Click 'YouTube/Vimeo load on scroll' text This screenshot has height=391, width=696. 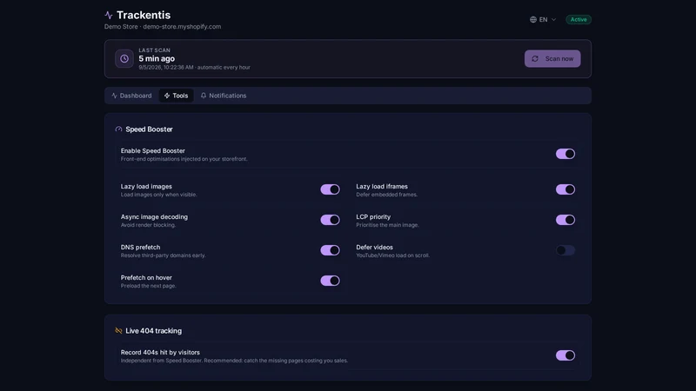393,255
